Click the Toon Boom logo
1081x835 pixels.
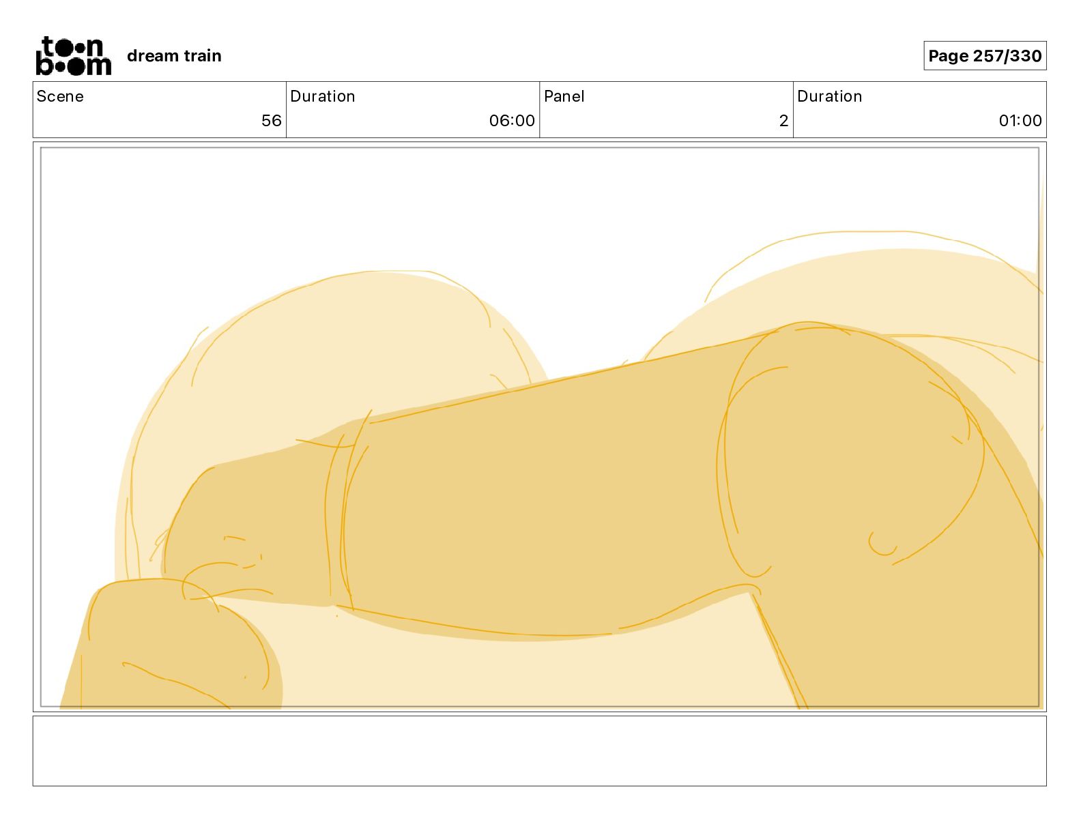(x=73, y=56)
